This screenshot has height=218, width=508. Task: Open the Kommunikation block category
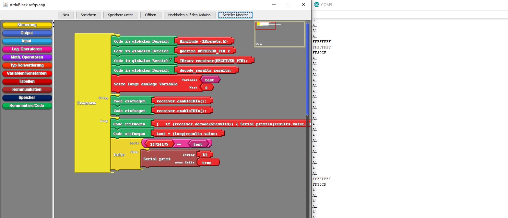pos(27,89)
